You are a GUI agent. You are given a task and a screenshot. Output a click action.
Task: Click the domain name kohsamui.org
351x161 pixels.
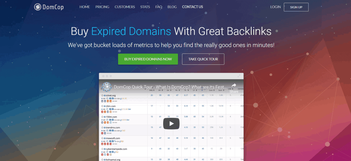(x=113, y=160)
